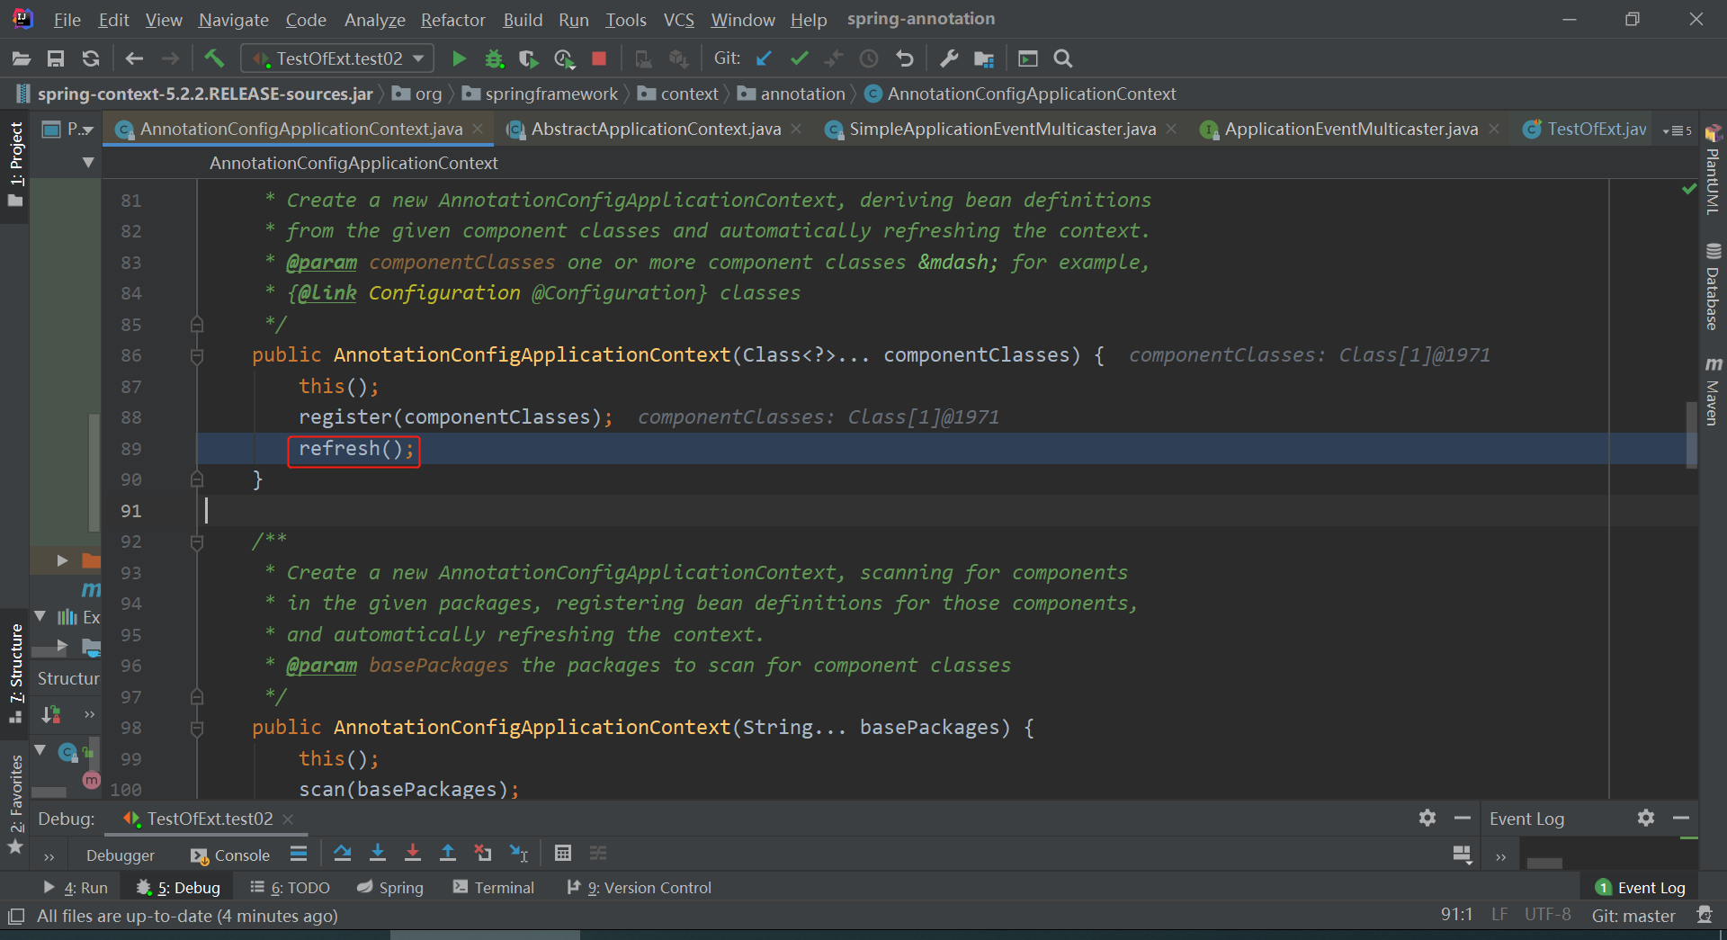
Task: Open settings via the wrench icon
Action: pyautogui.click(x=949, y=58)
